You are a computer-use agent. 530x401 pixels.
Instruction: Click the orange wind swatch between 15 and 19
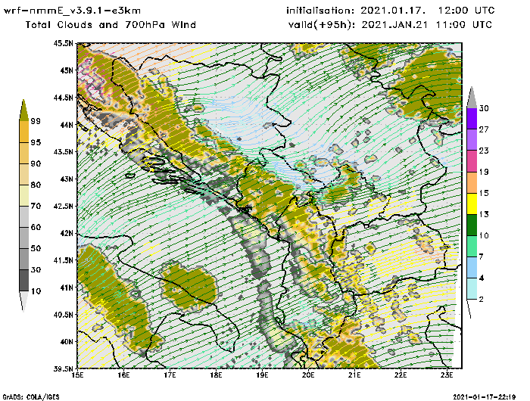click(472, 182)
